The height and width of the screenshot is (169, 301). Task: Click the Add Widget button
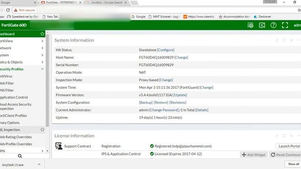click(x=253, y=154)
